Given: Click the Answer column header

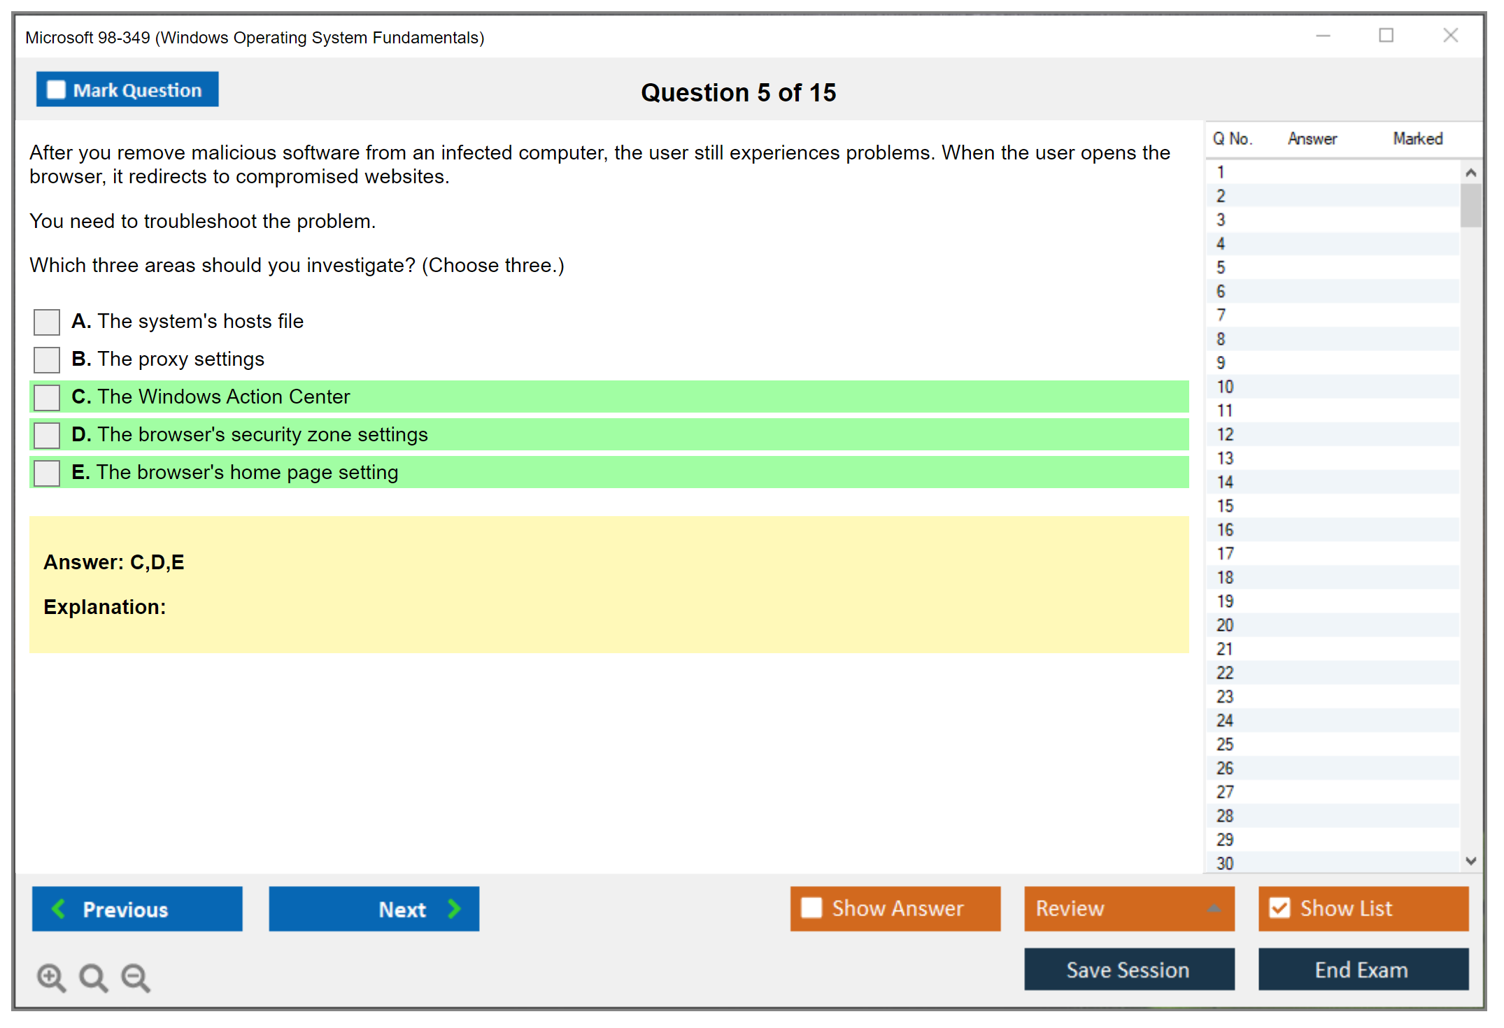Looking at the screenshot, I should click(1312, 138).
